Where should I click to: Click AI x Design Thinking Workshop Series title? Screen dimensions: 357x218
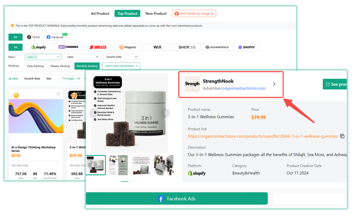[33, 149]
